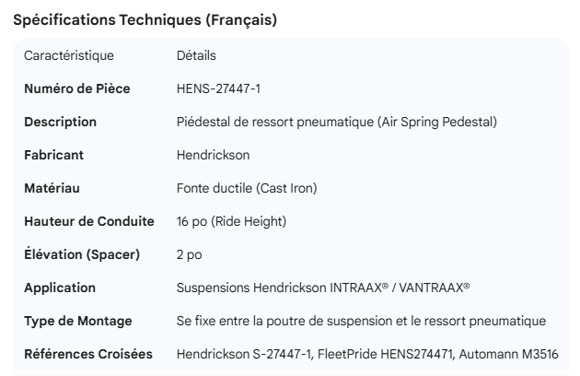The image size is (580, 376).
Task: Click the "Suspensions Hendrickson INTRAAX® / VANTRAAX®" text
Action: coord(323,288)
